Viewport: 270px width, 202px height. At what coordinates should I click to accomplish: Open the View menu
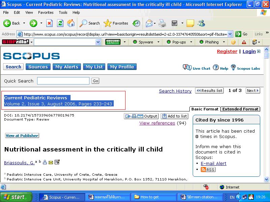coord(29,12)
